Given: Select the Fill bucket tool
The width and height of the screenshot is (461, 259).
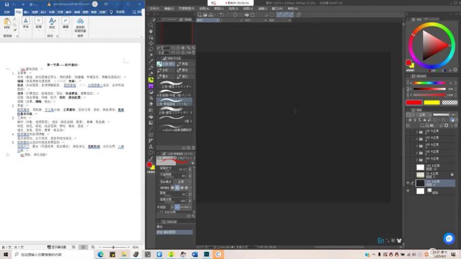Looking at the screenshot, I should click(151, 116).
